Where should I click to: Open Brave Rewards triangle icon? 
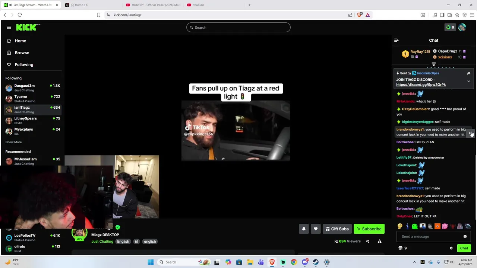[368, 15]
